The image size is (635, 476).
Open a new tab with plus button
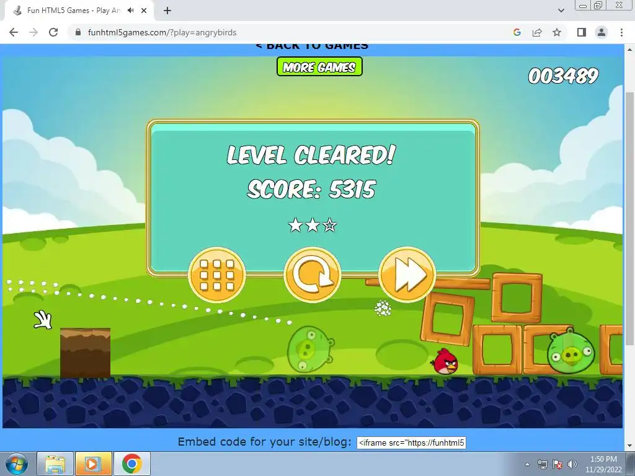point(167,11)
